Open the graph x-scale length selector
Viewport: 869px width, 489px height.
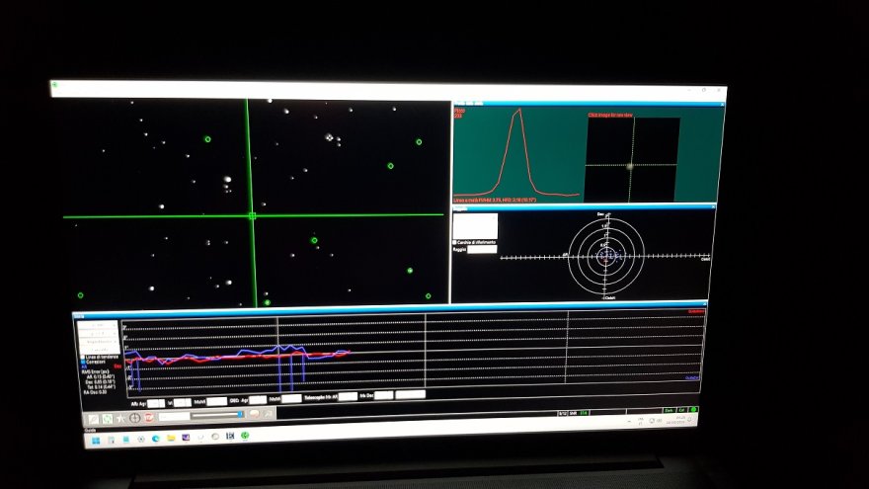pos(97,325)
